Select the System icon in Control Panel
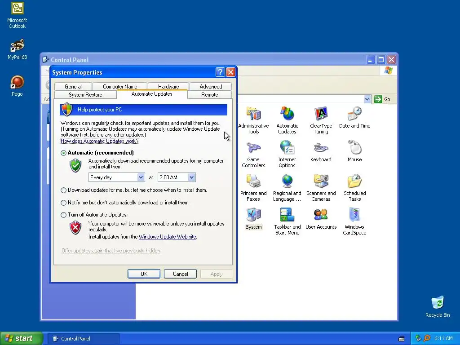This screenshot has width=460, height=345. point(253,219)
